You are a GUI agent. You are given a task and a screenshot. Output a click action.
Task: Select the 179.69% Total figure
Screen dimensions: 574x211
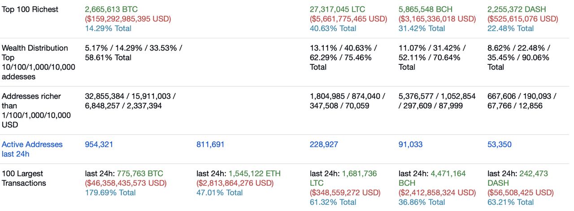pos(110,193)
